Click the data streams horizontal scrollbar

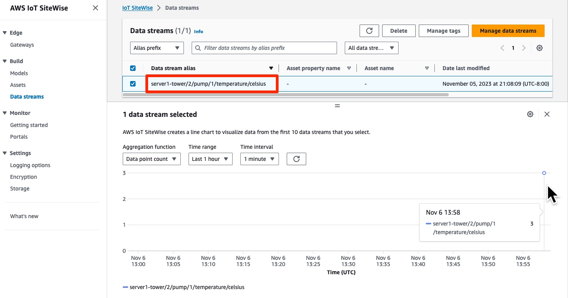(x=286, y=94)
